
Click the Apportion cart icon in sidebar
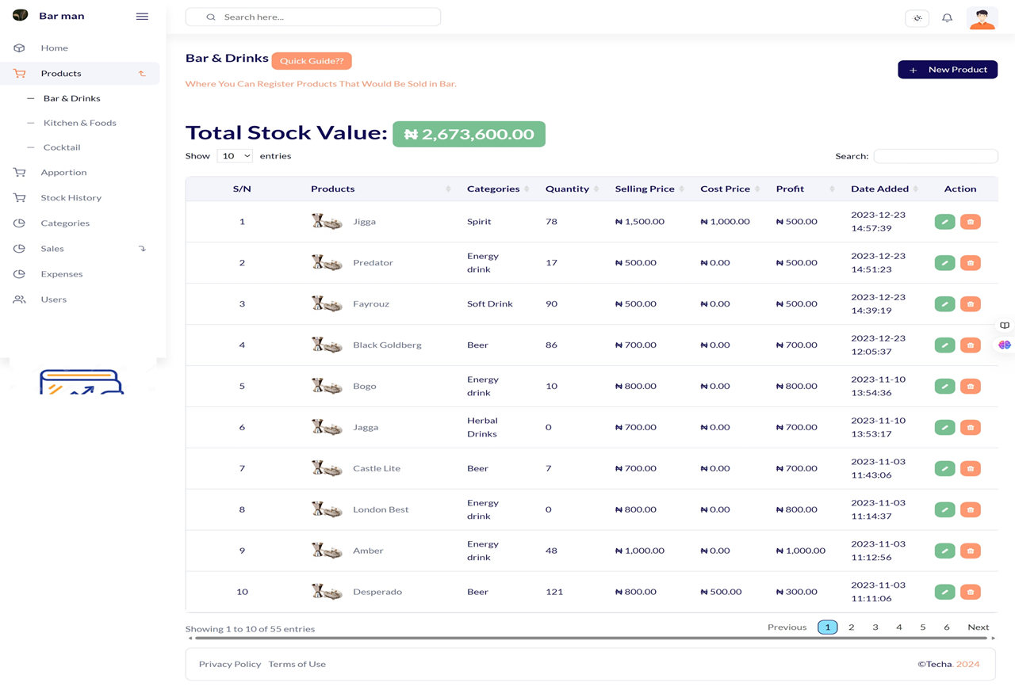tap(19, 172)
